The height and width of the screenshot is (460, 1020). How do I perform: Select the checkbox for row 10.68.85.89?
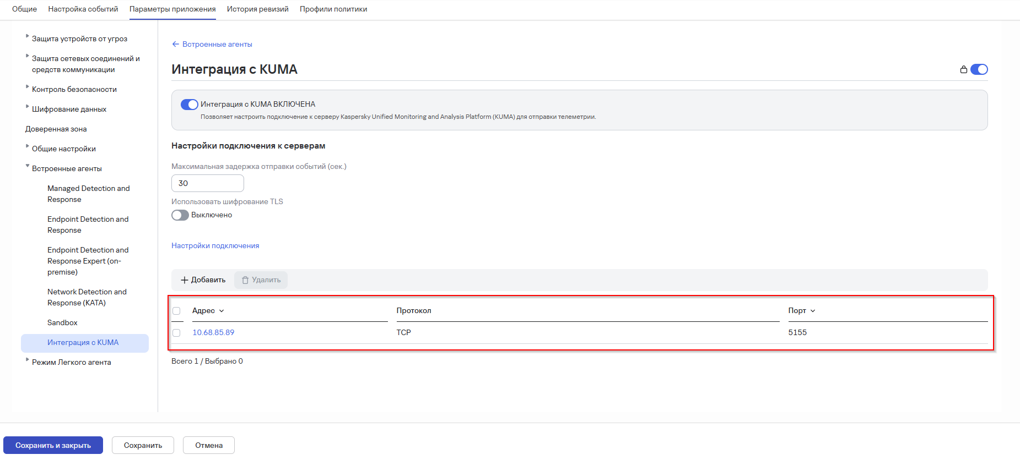176,333
